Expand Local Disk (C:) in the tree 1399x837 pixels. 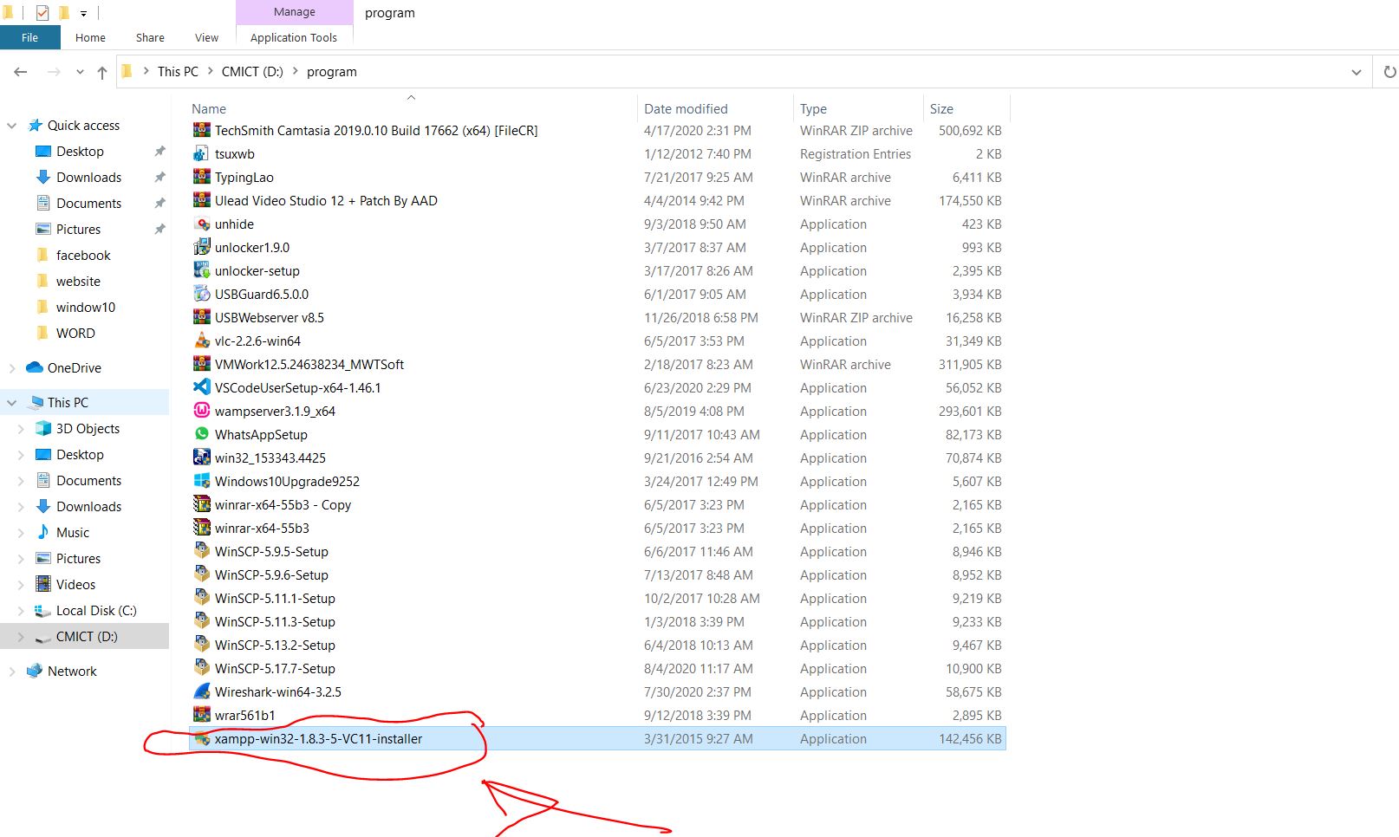(21, 611)
